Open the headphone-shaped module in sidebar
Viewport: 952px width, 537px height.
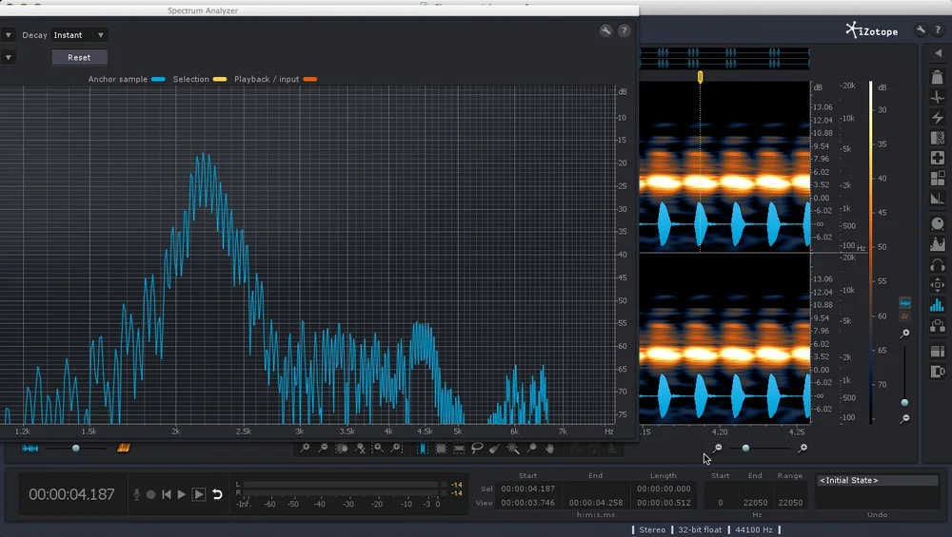point(938,265)
